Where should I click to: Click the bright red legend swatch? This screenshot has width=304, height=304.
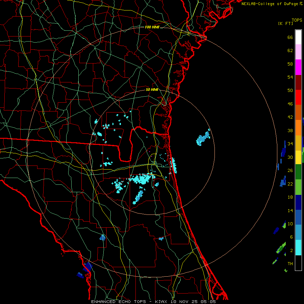[298, 97]
